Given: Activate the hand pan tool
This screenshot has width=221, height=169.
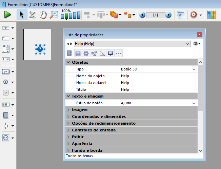Looking at the screenshot, I should click(x=43, y=15).
